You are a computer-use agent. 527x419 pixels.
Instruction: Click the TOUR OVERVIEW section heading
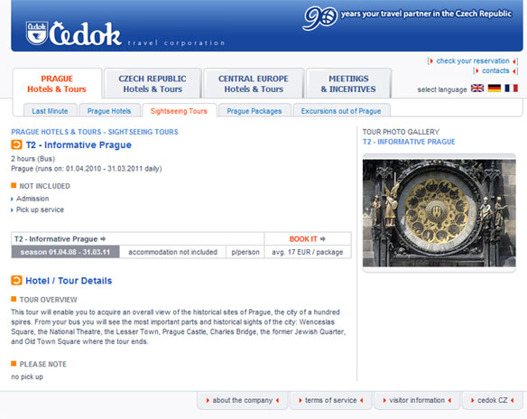click(x=49, y=300)
